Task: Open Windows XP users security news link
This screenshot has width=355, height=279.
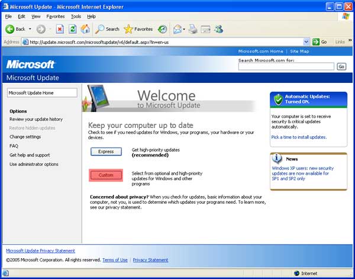Action: pyautogui.click(x=303, y=174)
